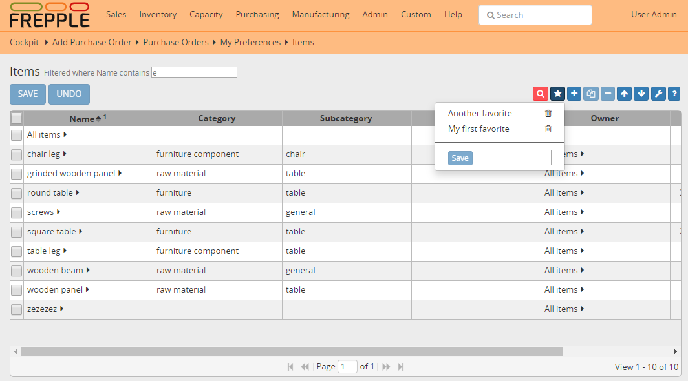This screenshot has height=381, width=688.
Task: Select the checkbox on the screws row
Action: (x=16, y=212)
